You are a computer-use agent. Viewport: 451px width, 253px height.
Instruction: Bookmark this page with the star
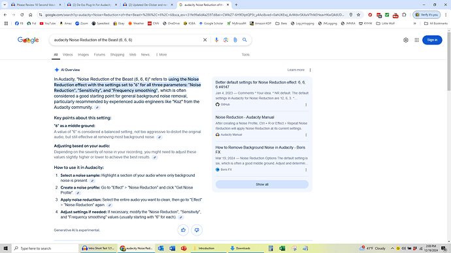pyautogui.click(x=358, y=14)
